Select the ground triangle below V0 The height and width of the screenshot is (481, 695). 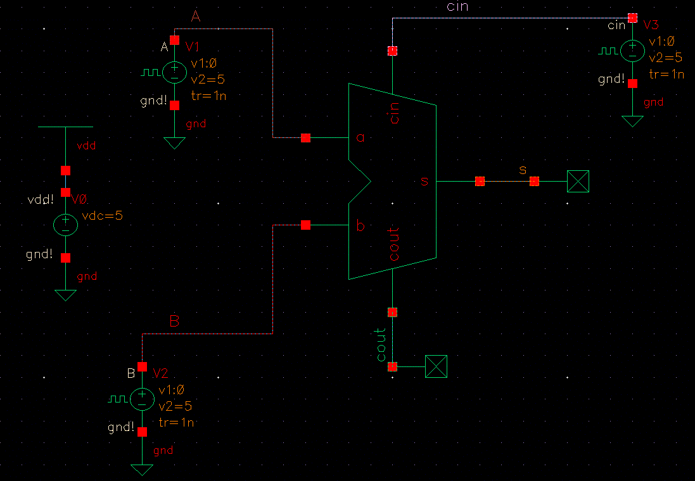click(66, 296)
